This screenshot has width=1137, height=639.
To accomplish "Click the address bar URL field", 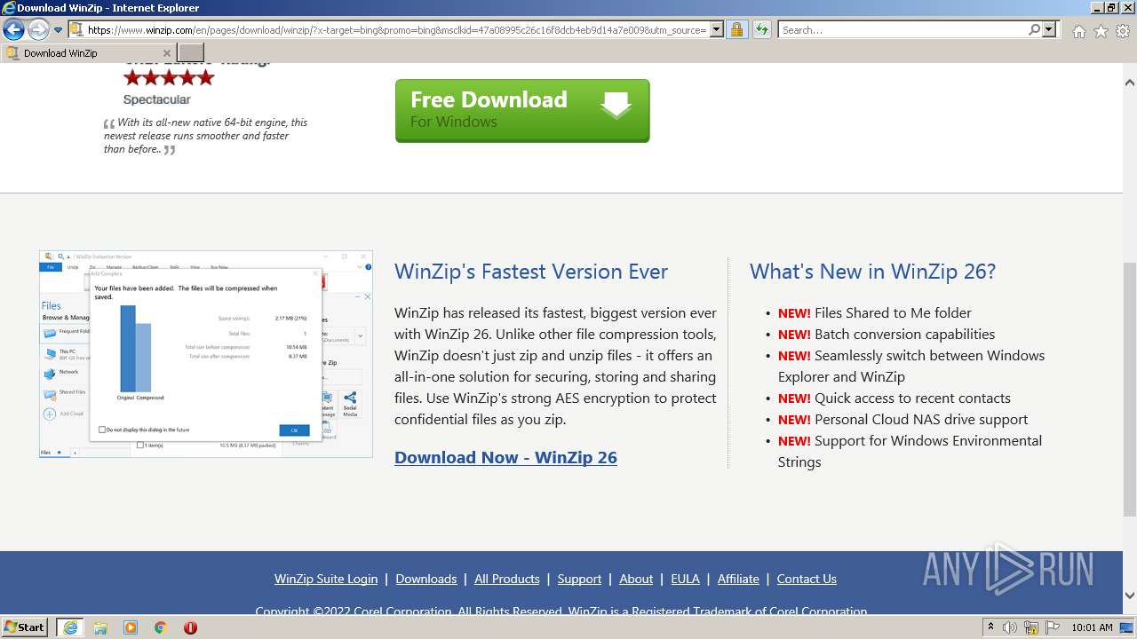I will pyautogui.click(x=397, y=30).
